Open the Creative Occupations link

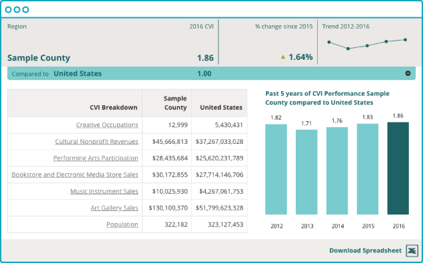pyautogui.click(x=107, y=125)
